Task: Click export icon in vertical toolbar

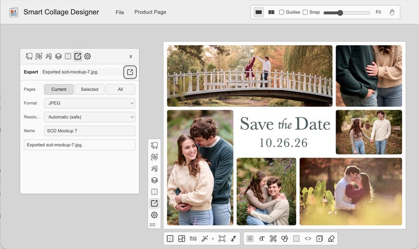Action: pyautogui.click(x=155, y=203)
